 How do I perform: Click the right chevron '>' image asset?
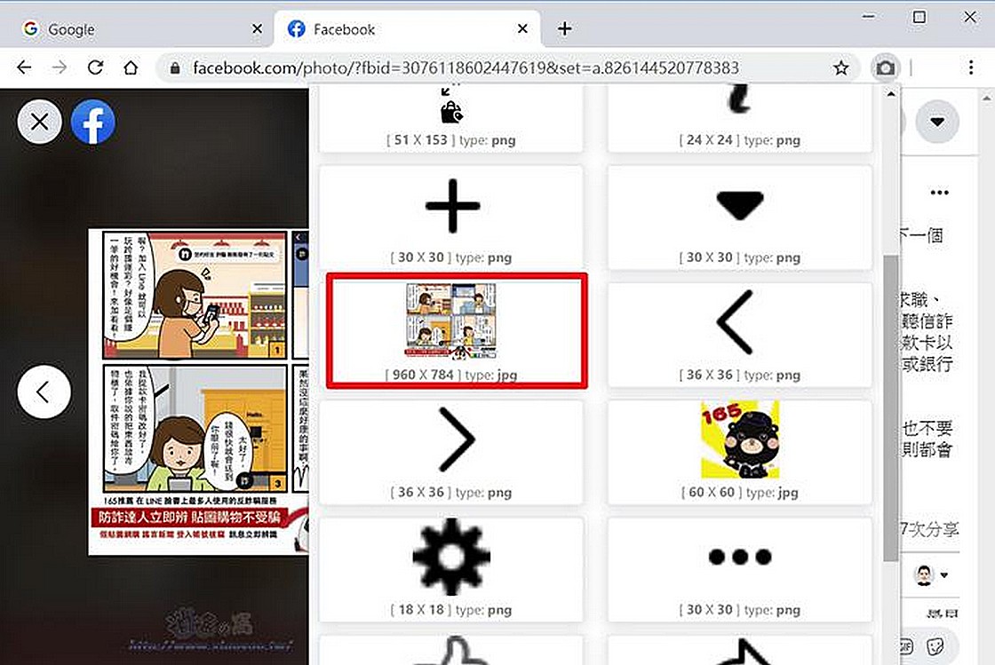coord(456,439)
